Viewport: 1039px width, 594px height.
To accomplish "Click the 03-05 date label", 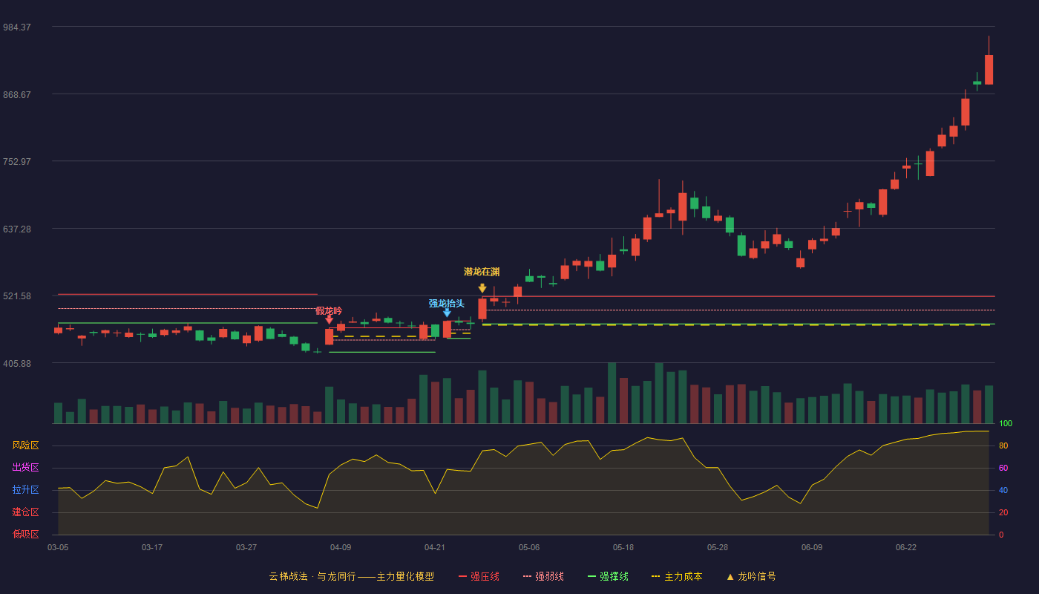I will click(x=58, y=547).
